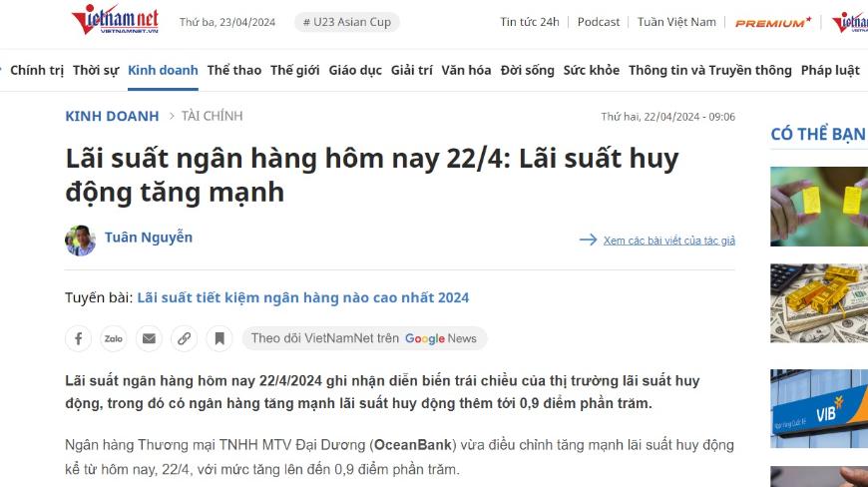Send article by email icon

click(x=149, y=338)
